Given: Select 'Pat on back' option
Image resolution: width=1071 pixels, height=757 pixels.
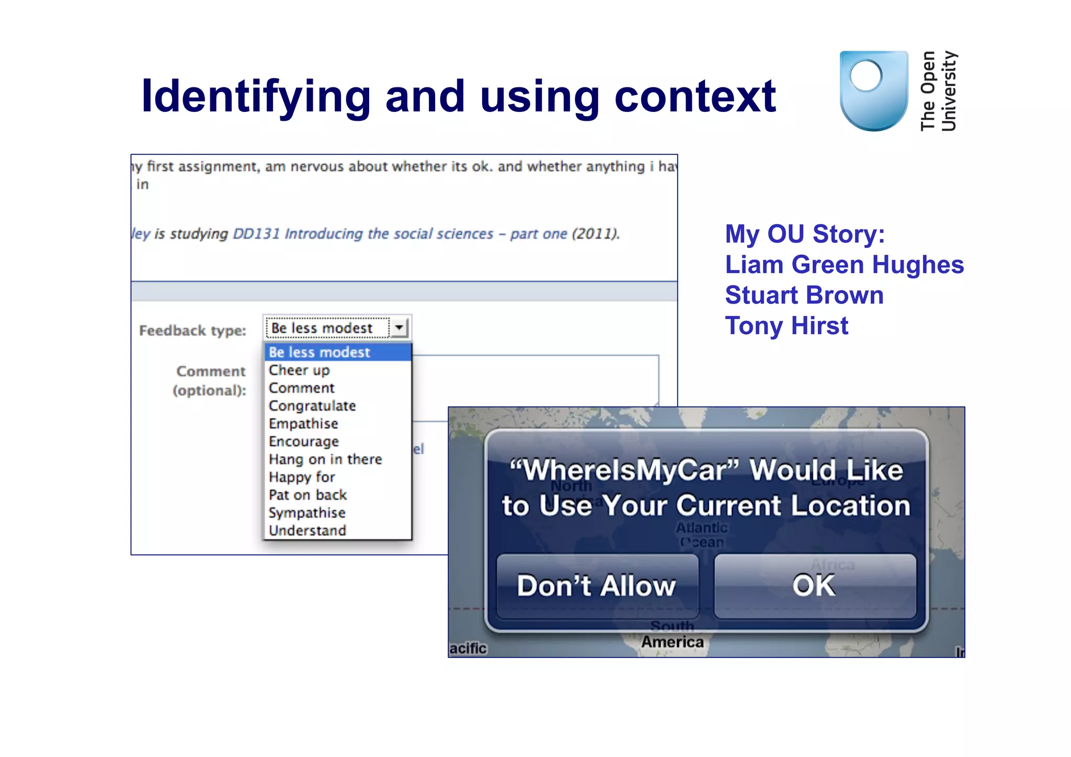Looking at the screenshot, I should [x=338, y=495].
